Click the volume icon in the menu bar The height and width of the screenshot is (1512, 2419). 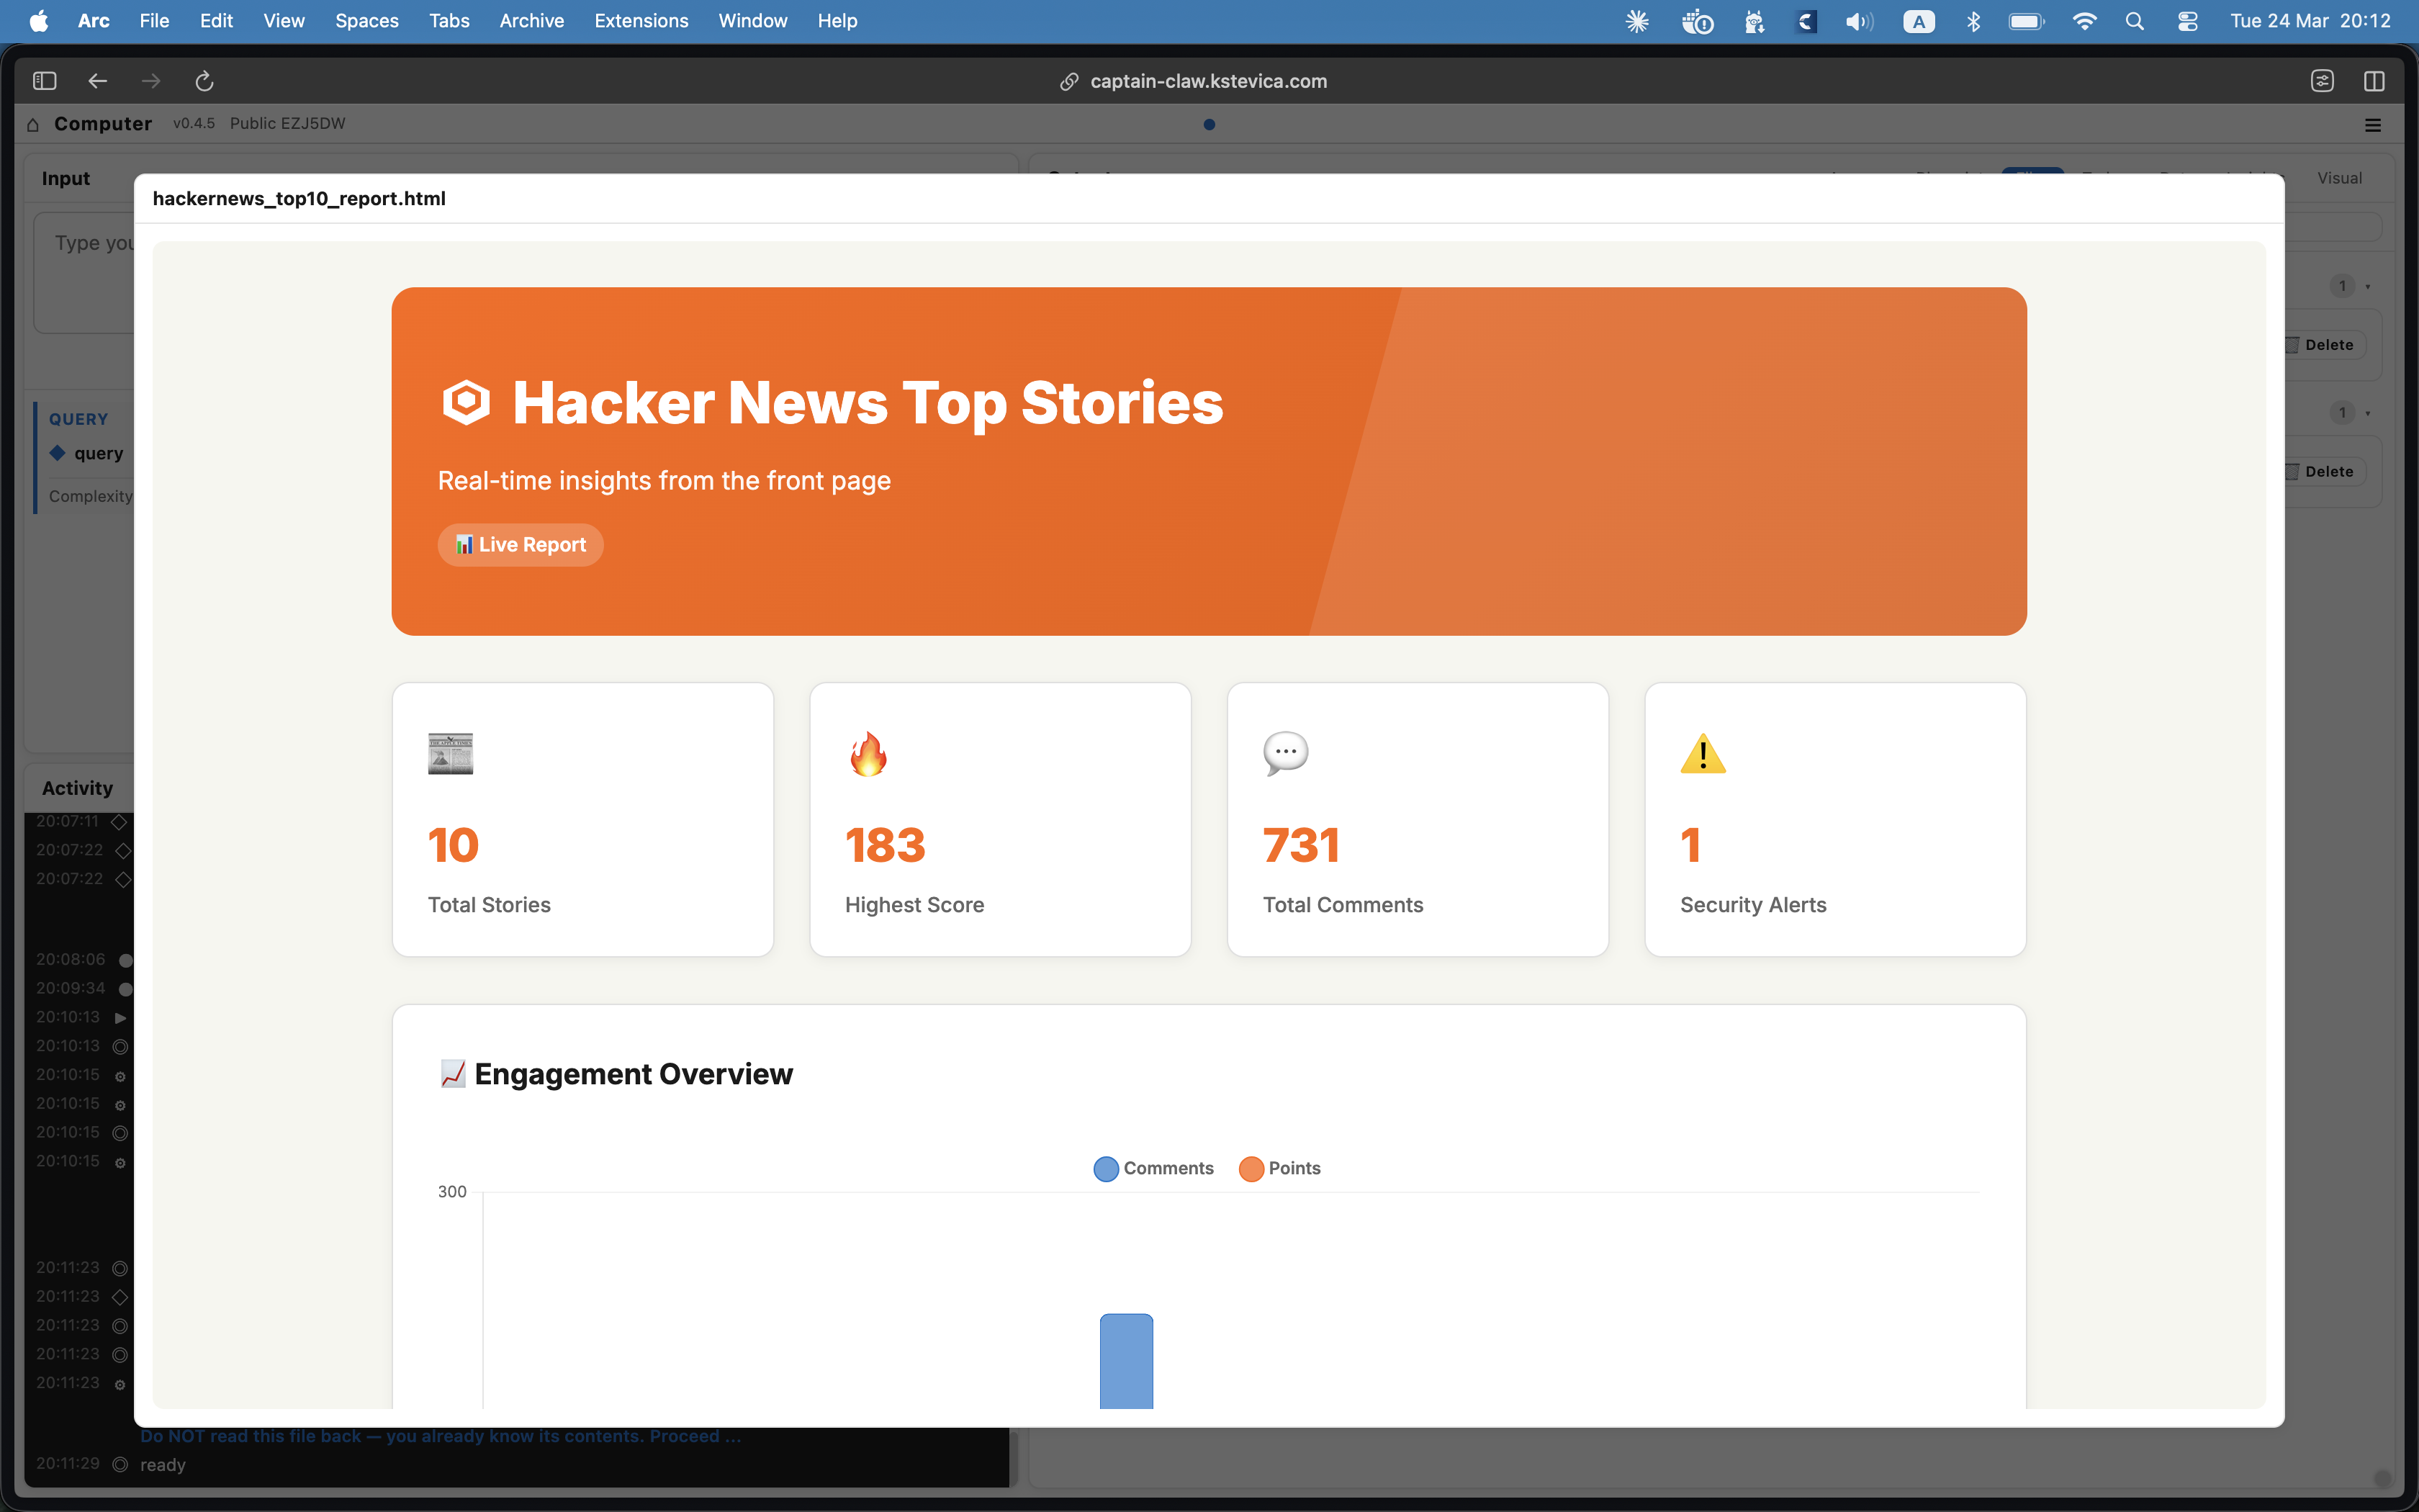click(1859, 21)
